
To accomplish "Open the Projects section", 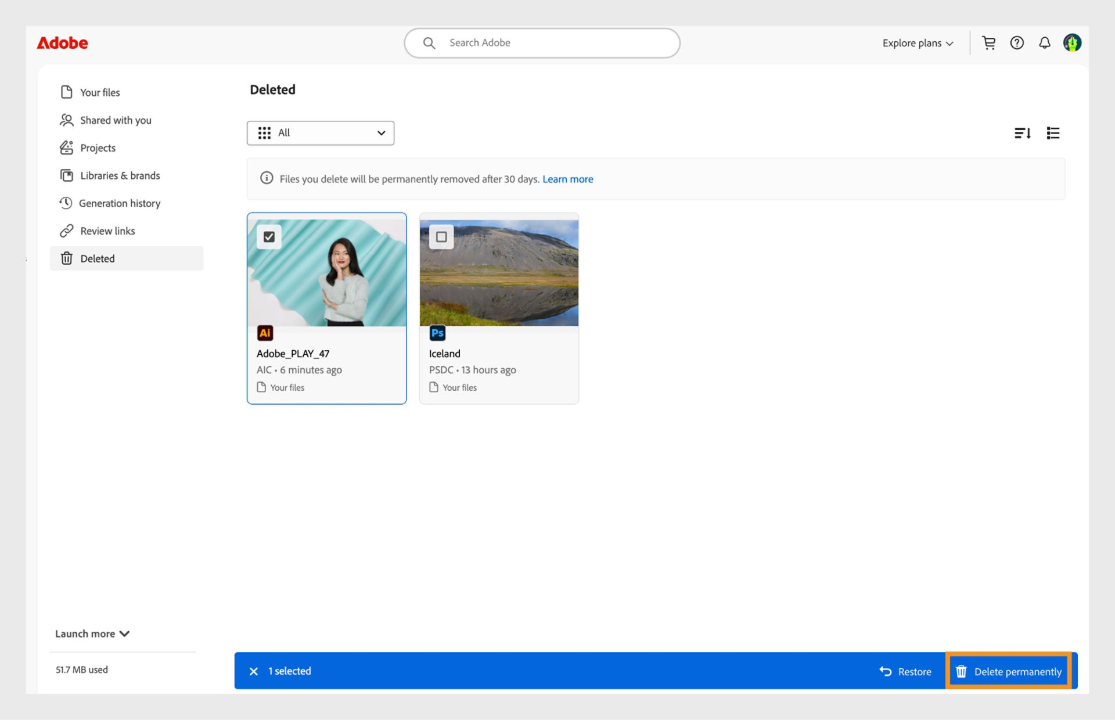I will pyautogui.click(x=97, y=147).
